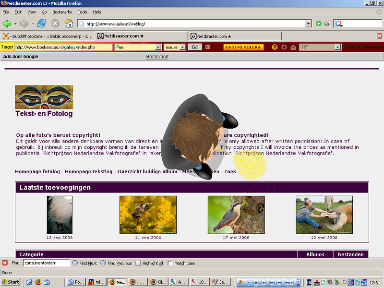Switch to the DutchPhotoZone tab
Viewport: 384px width, 288px height.
click(x=47, y=36)
